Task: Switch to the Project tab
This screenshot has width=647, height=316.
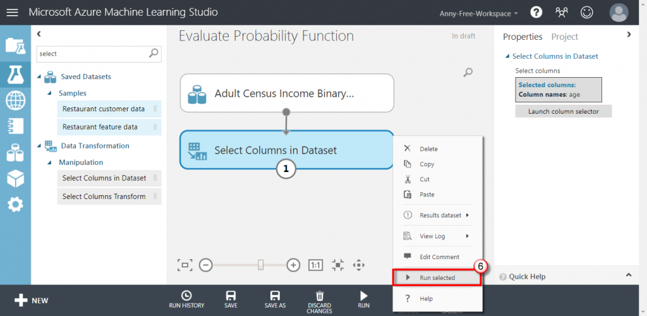Action: [x=564, y=37]
